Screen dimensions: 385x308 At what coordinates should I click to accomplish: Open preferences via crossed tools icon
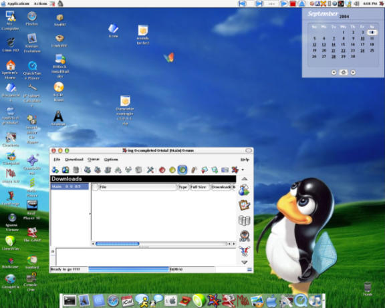pyautogui.click(x=150, y=170)
